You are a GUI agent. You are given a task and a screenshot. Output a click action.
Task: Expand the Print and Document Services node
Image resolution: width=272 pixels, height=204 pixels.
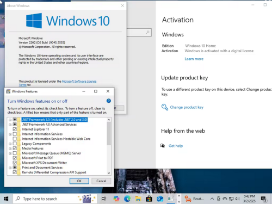coord(10,168)
